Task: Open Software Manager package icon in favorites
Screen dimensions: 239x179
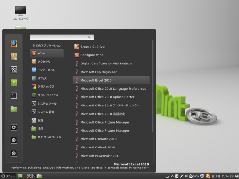Action: point(14,57)
